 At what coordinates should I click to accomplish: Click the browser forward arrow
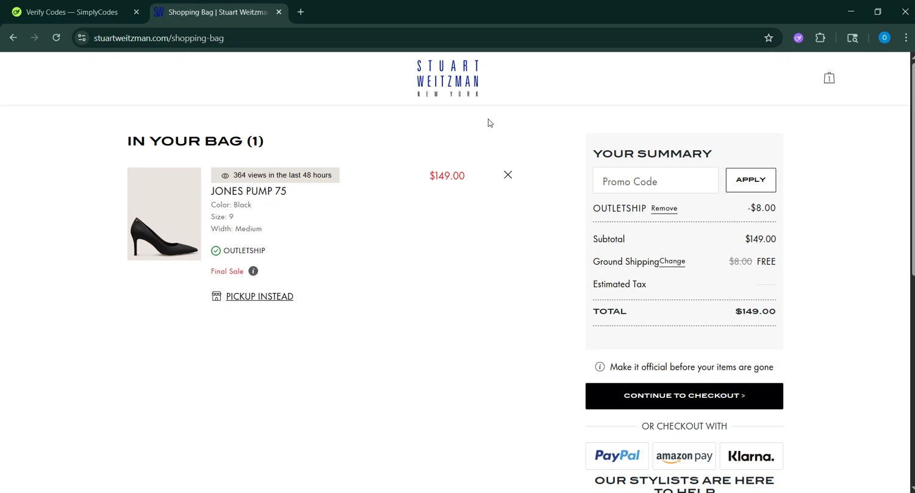pos(35,38)
